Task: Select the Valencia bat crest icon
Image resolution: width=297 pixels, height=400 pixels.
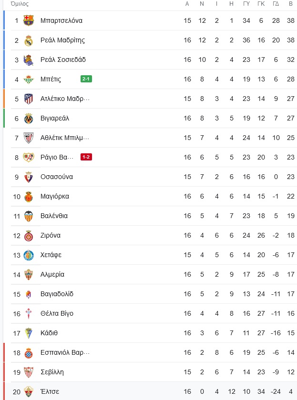Action: coord(29,216)
